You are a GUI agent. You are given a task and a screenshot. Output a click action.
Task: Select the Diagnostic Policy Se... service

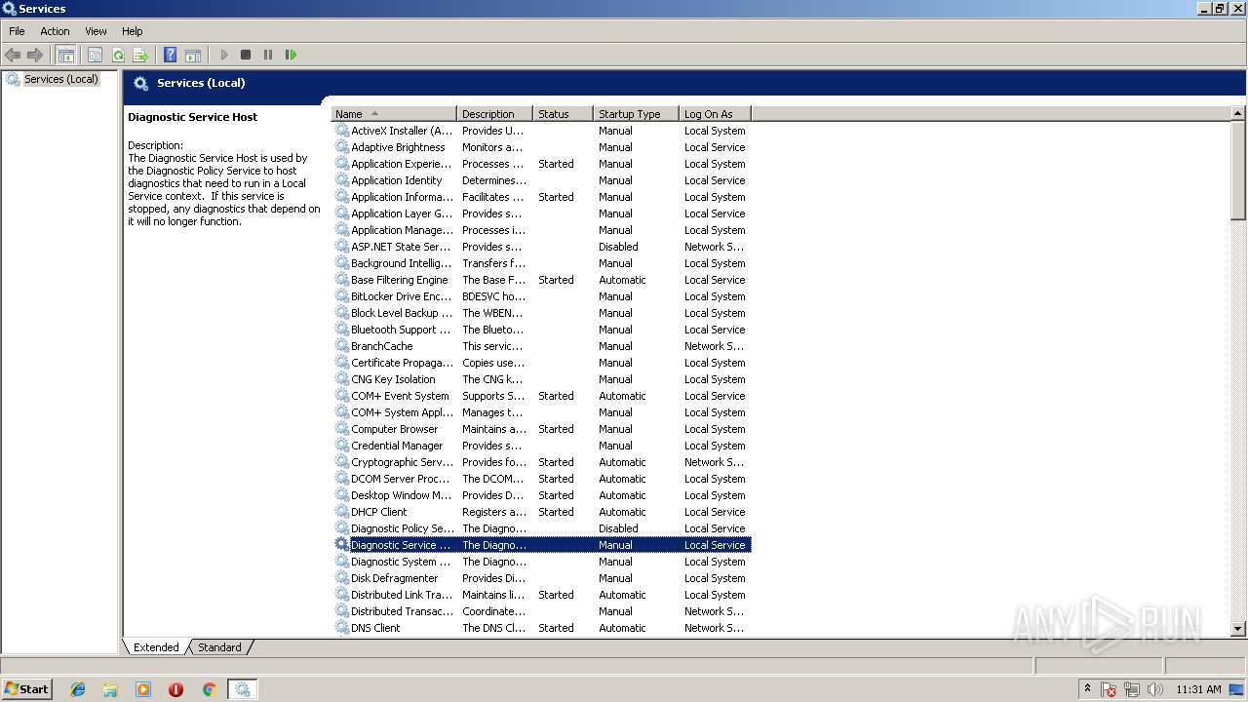[541, 528]
